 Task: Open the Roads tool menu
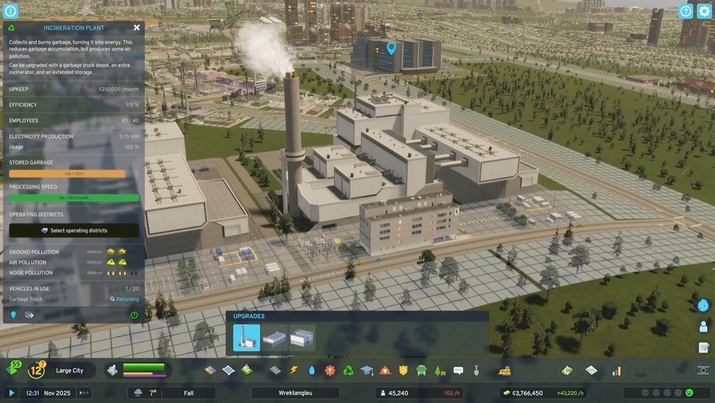tap(275, 370)
